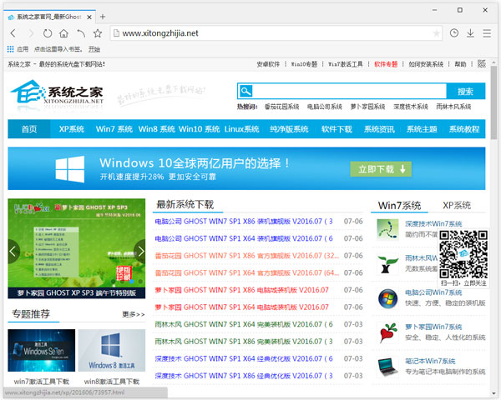501x400 pixels.
Task: Open Windows 8 激活工具 thumbnail
Action: (x=112, y=350)
